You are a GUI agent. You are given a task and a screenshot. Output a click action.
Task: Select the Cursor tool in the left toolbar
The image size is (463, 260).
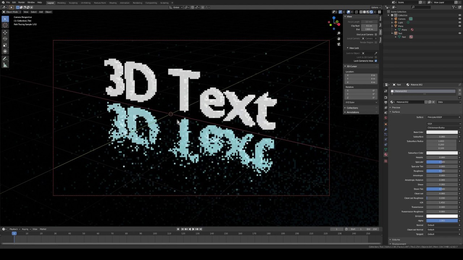coord(5,25)
